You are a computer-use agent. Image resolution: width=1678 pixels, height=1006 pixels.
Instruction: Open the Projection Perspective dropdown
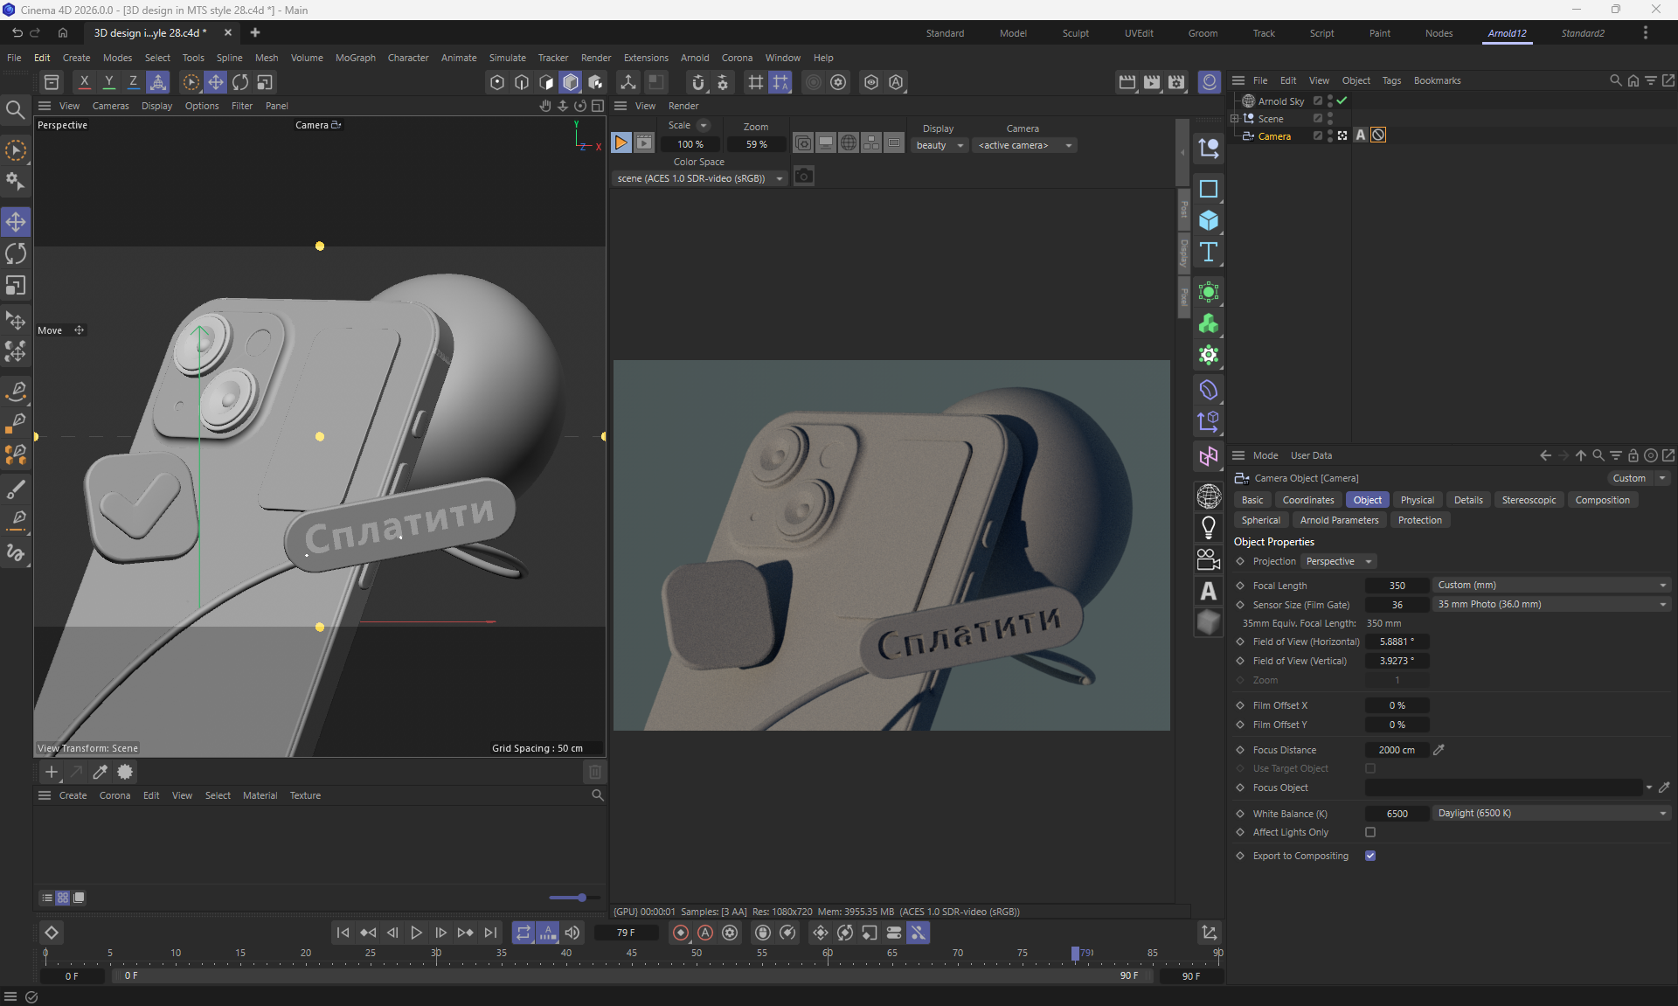coord(1337,561)
